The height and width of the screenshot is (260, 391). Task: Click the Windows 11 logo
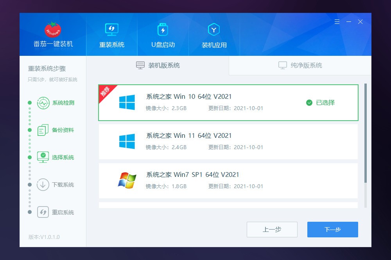(x=127, y=141)
